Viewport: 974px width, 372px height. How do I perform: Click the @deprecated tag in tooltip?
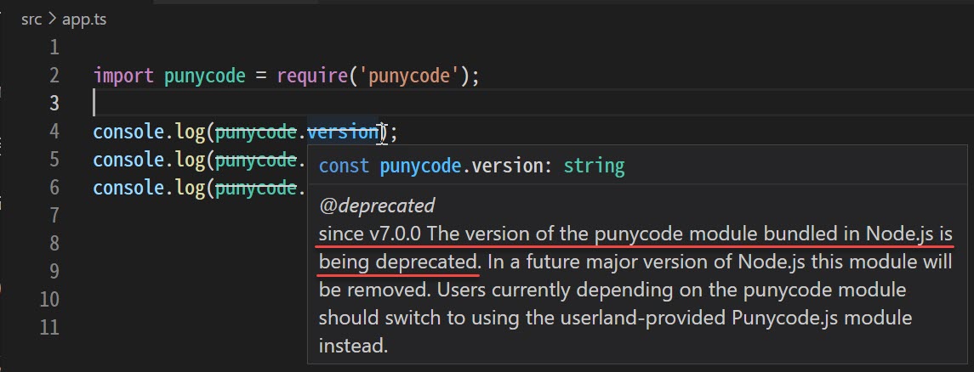tap(377, 206)
